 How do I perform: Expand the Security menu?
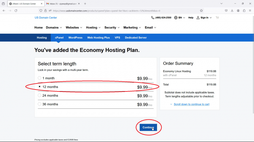[112, 28]
